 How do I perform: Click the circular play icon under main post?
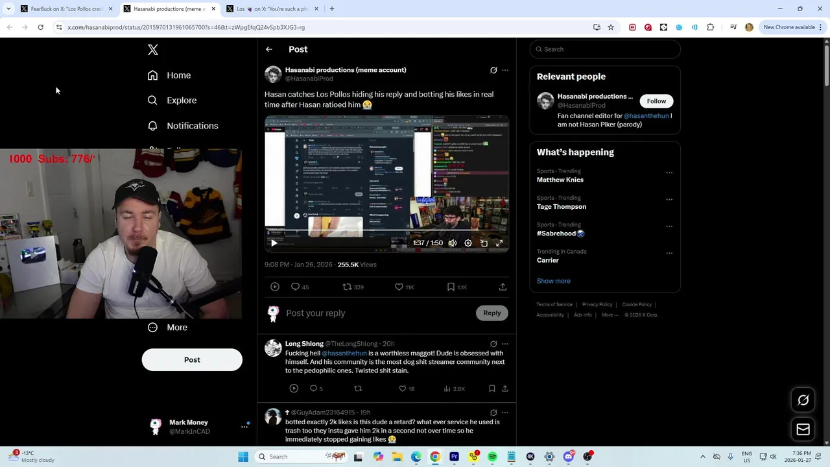pos(275,287)
